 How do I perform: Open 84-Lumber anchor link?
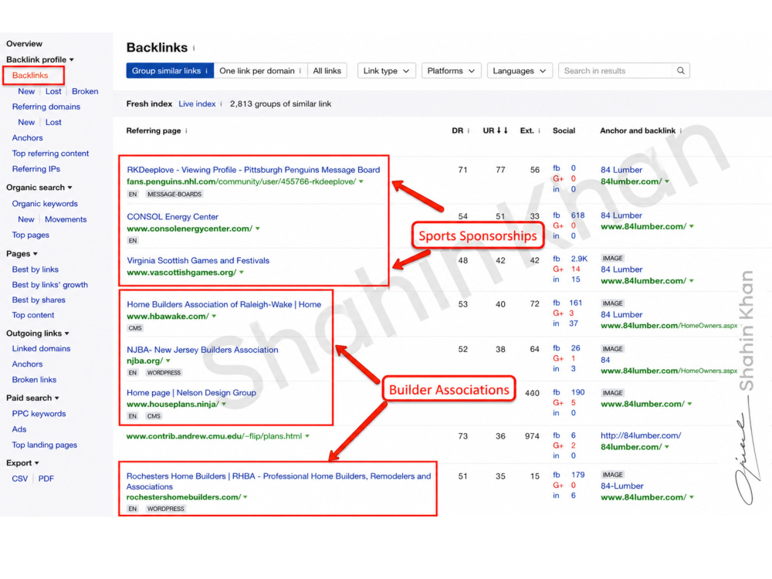pos(621,486)
